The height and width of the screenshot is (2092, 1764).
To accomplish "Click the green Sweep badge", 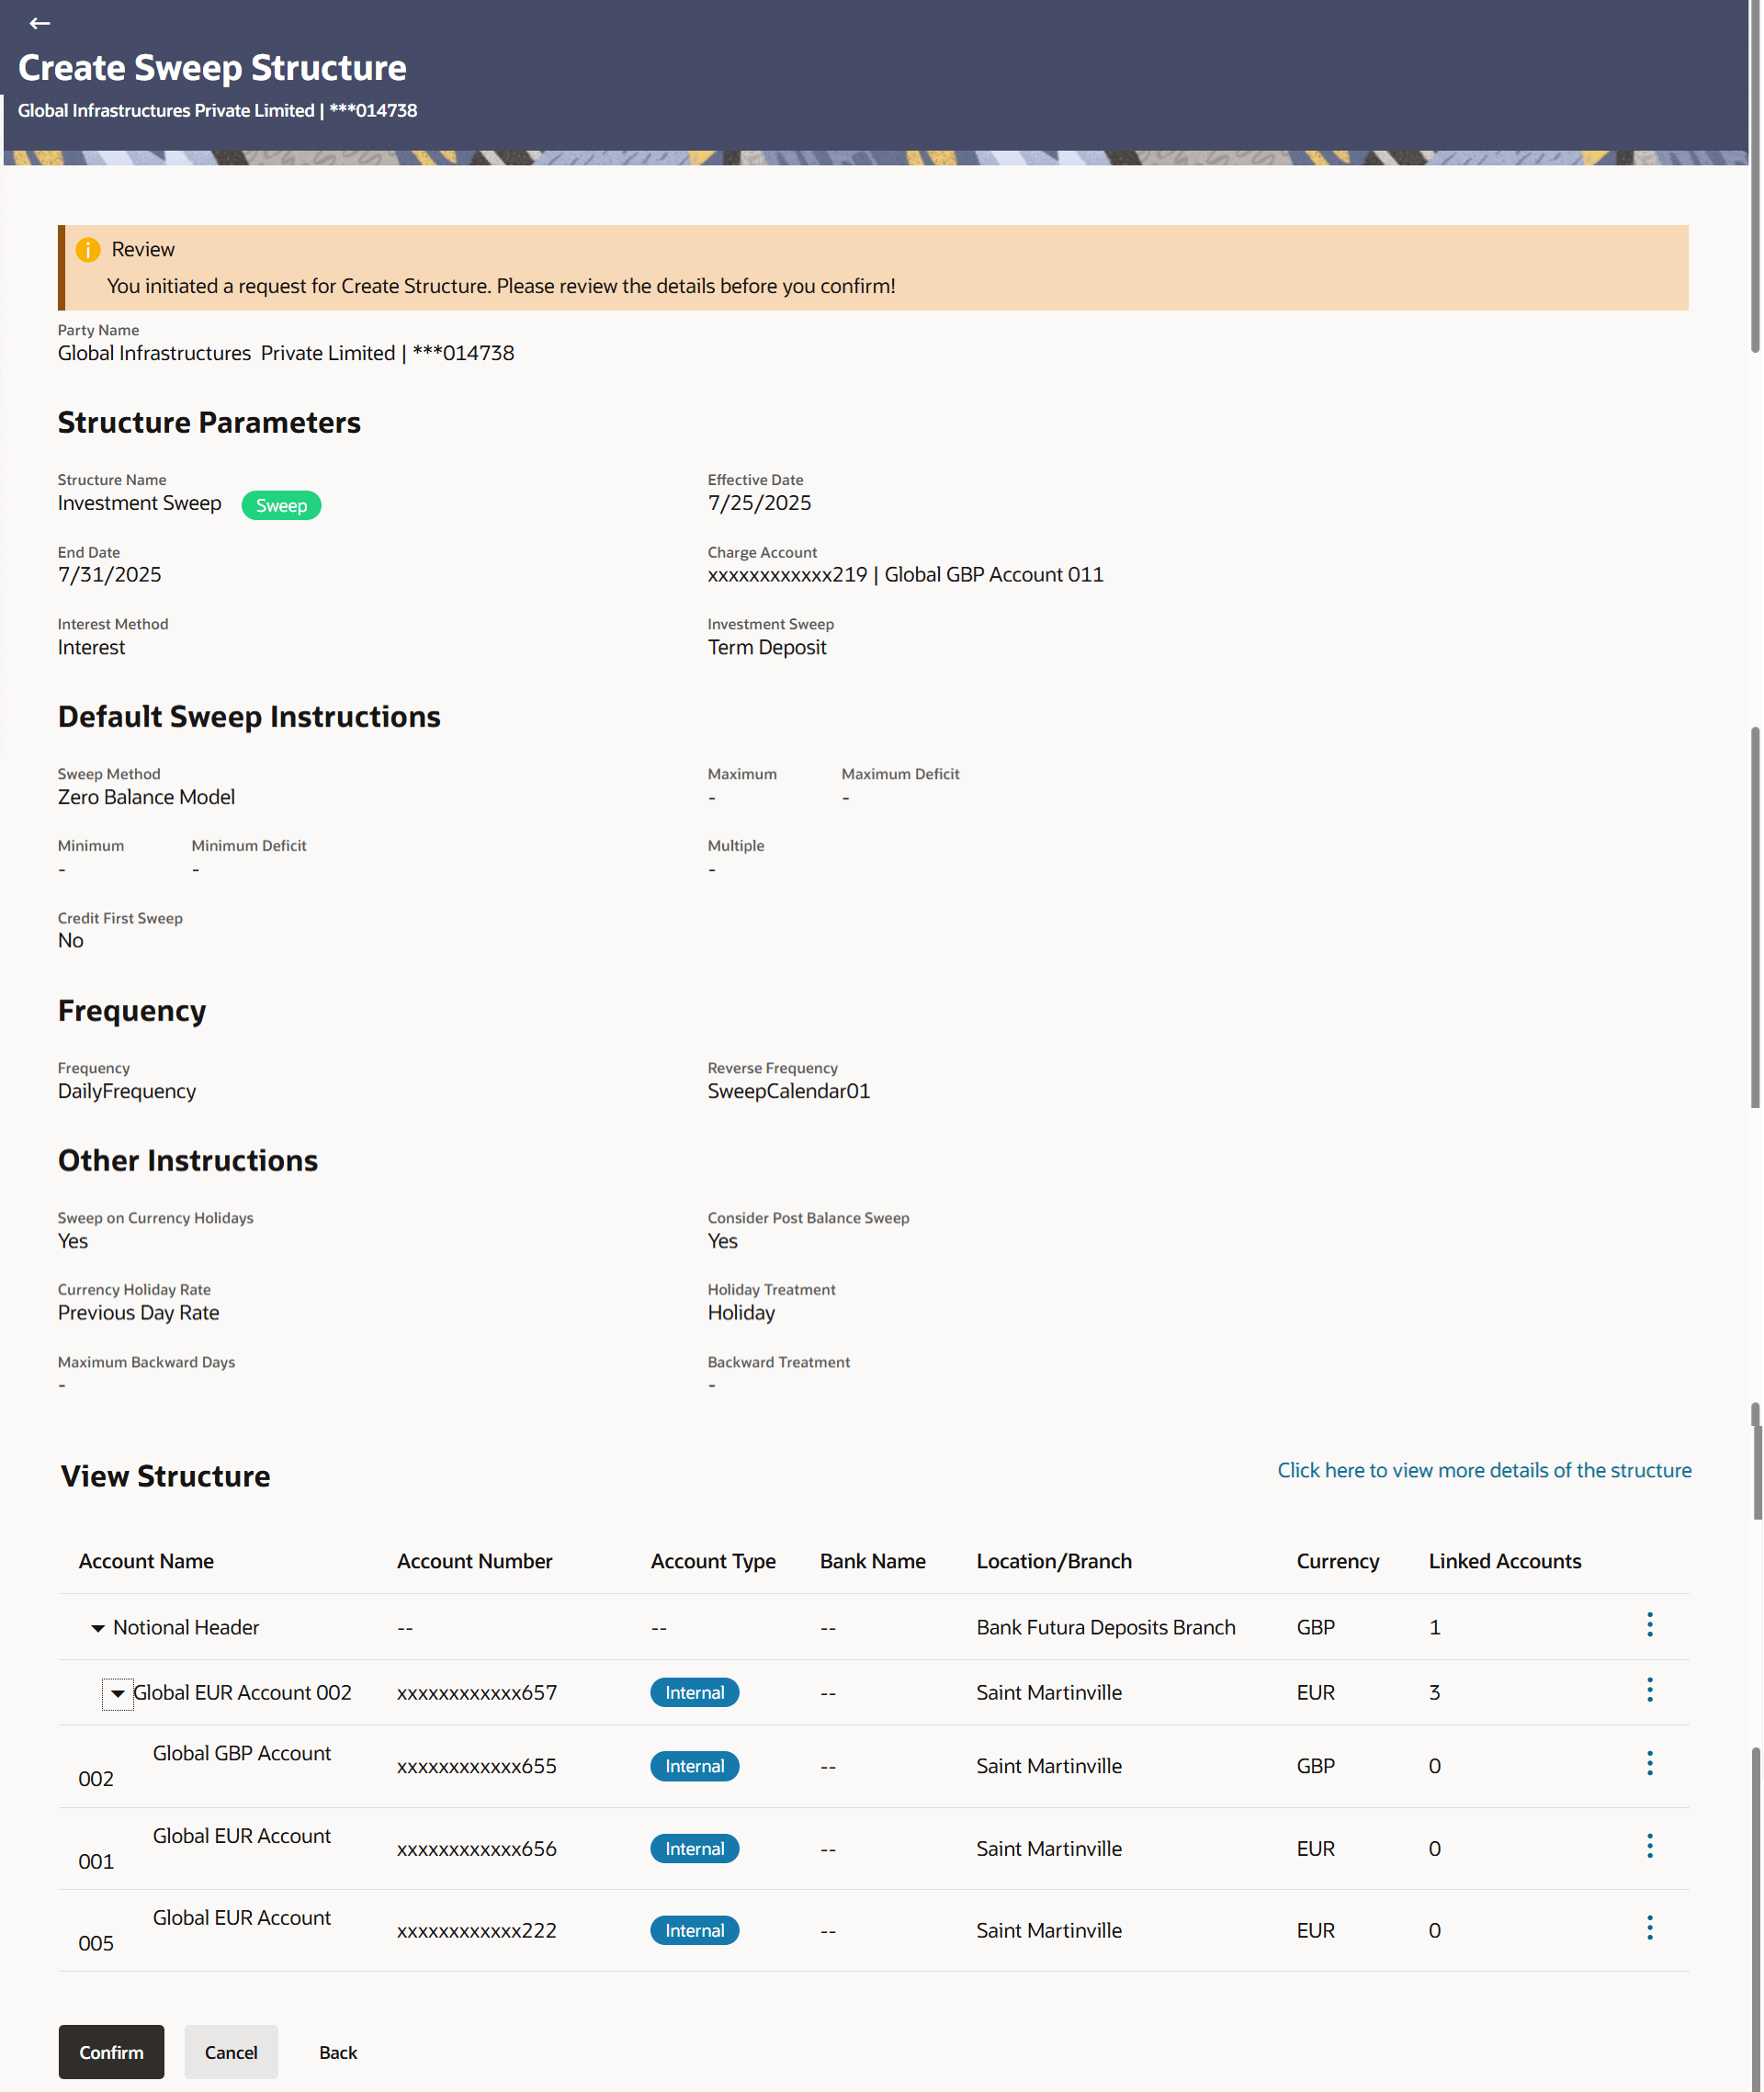I will [x=281, y=505].
